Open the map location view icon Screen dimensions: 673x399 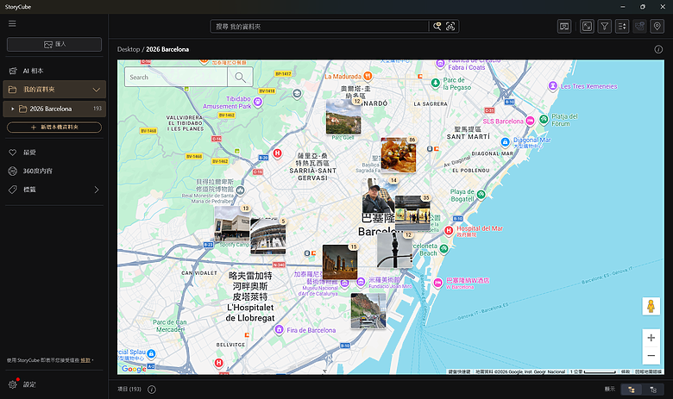[x=657, y=27]
